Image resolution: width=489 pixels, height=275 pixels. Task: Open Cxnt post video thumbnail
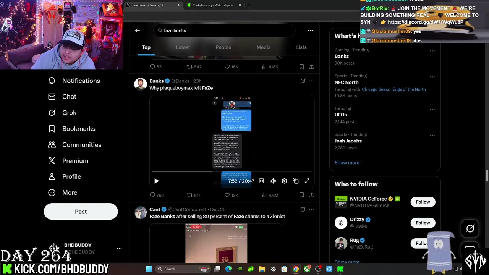pyautogui.click(x=216, y=244)
